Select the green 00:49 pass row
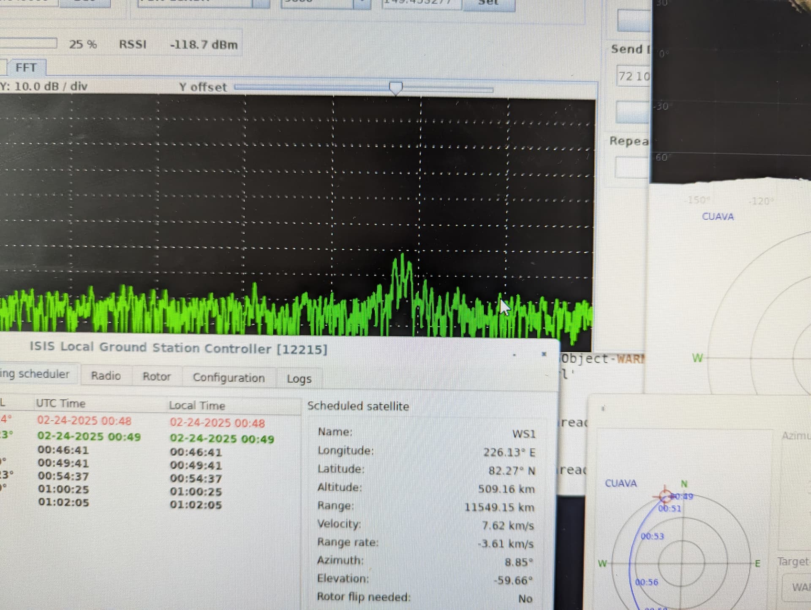The width and height of the screenshot is (811, 610). (150, 437)
